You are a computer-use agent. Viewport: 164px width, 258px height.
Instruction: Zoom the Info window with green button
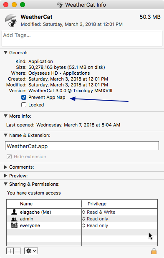pyautogui.click(x=23, y=5)
